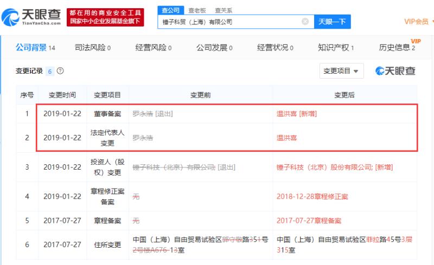The image size is (434, 265).
Task: Select the 经营状况 tab
Action: (x=275, y=48)
